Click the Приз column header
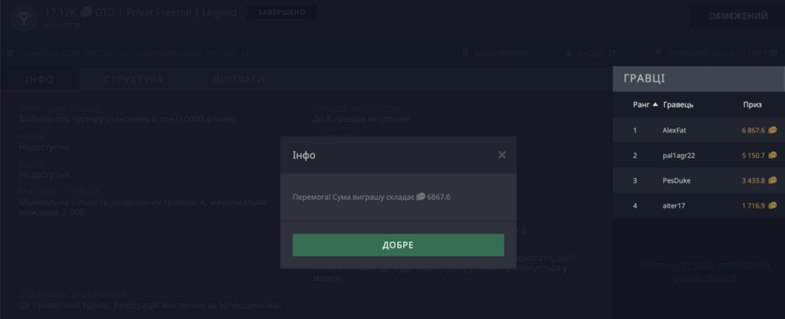 752,104
